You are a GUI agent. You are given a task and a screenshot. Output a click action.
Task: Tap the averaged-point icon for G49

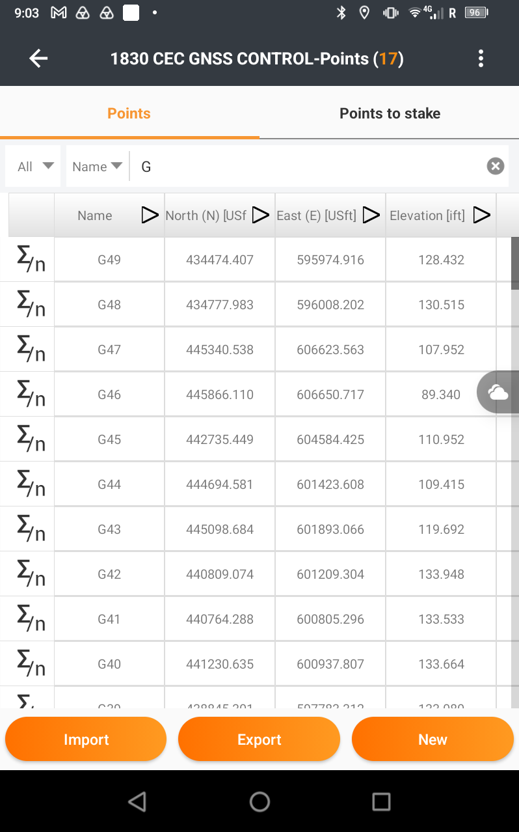click(31, 260)
